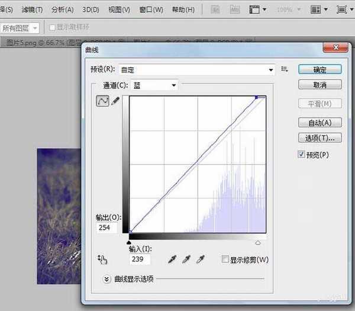Screen dimensions: 355x311
Task: Open the 分析(A) menu
Action: [x=62, y=10]
